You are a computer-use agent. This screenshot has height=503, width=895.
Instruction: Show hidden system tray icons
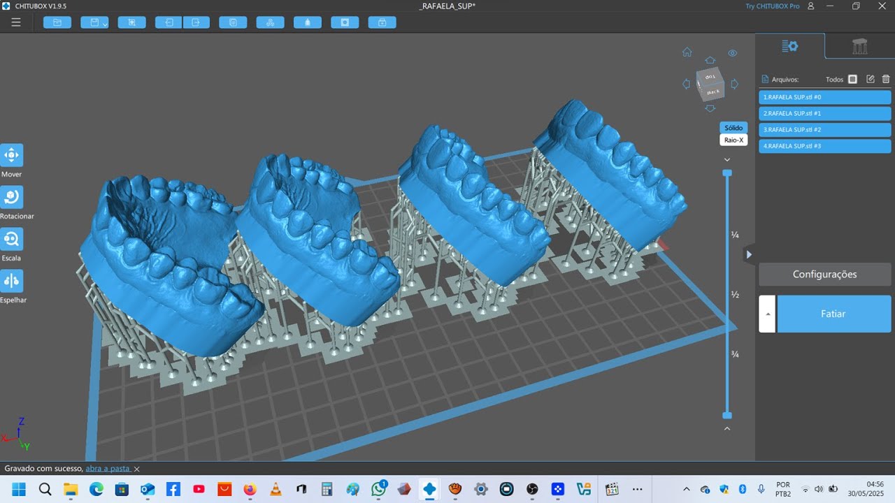686,489
